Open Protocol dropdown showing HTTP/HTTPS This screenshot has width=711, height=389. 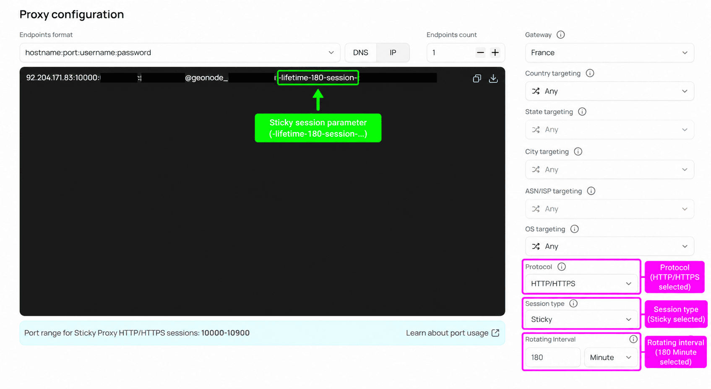click(x=581, y=283)
